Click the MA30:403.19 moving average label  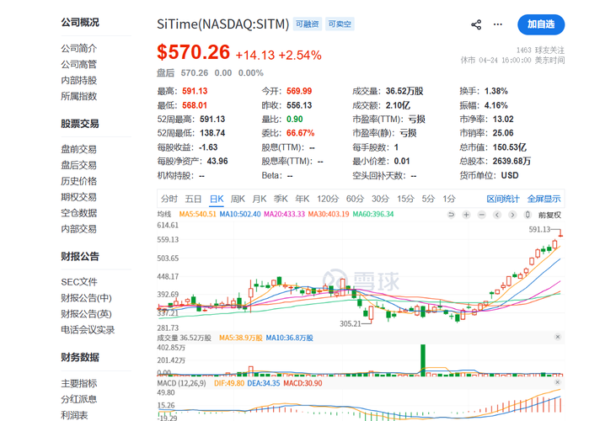[x=329, y=214]
